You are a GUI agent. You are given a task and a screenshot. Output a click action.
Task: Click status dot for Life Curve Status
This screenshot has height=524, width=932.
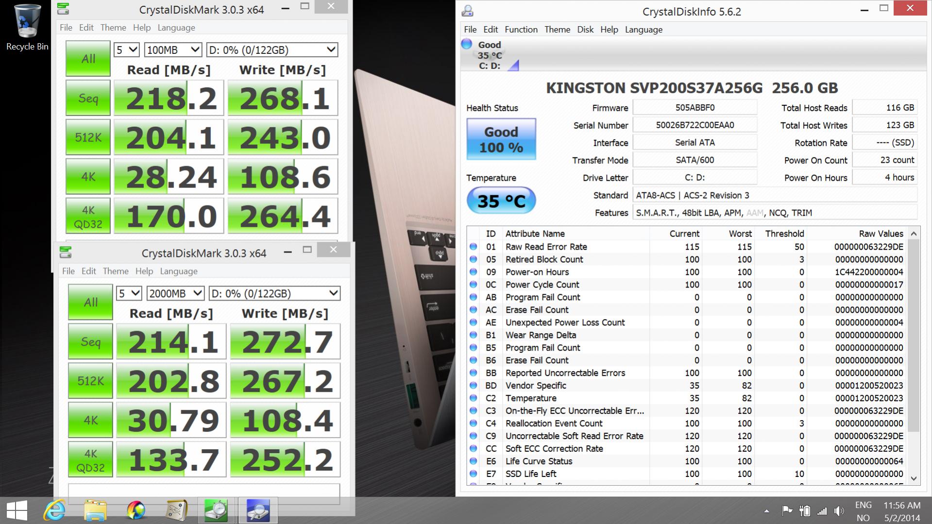[473, 461]
